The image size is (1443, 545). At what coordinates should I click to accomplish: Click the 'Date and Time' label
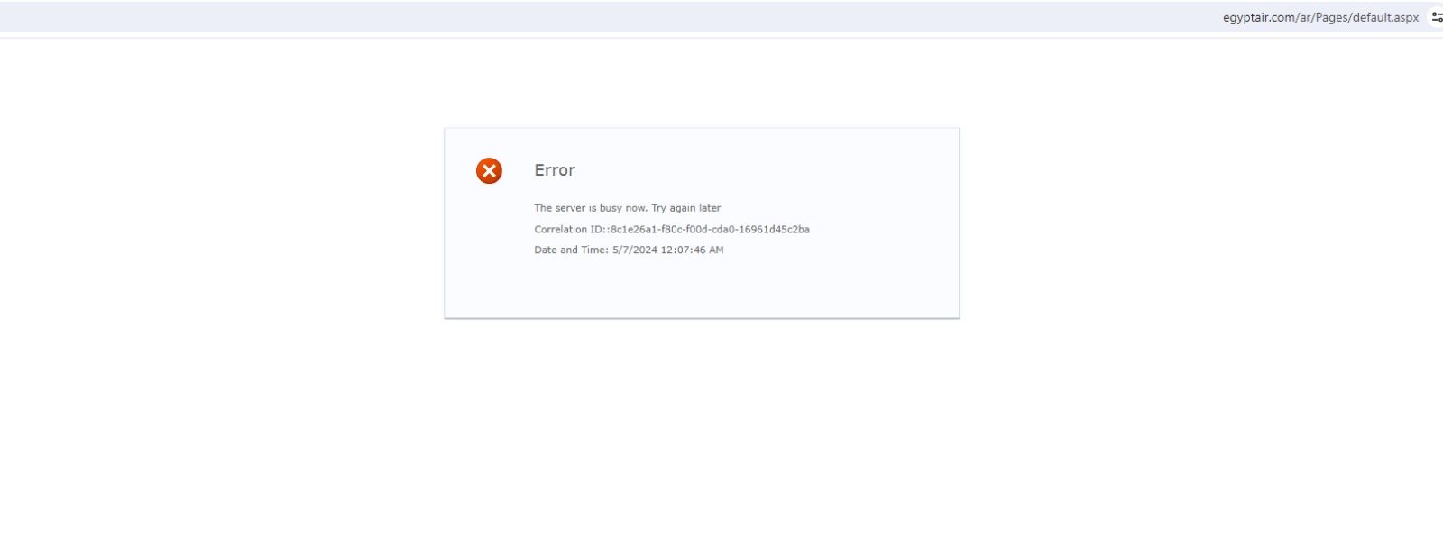coord(571,250)
